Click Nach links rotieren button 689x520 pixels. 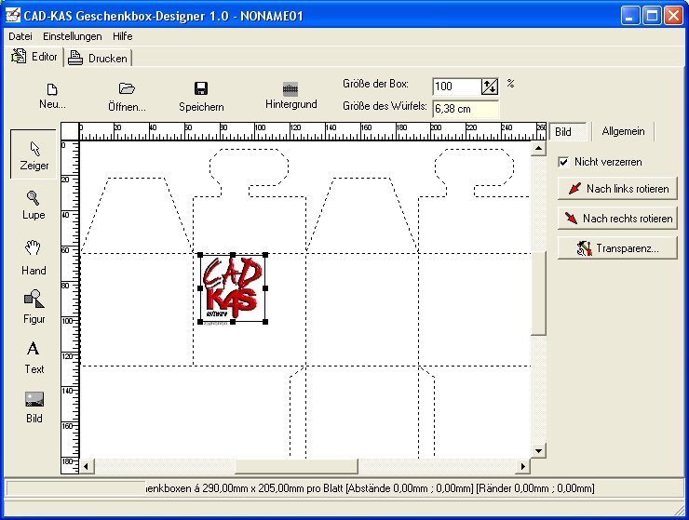(617, 189)
